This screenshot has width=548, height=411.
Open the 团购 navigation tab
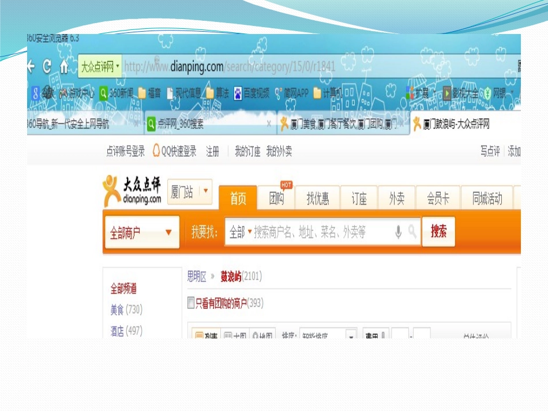pyautogui.click(x=276, y=198)
